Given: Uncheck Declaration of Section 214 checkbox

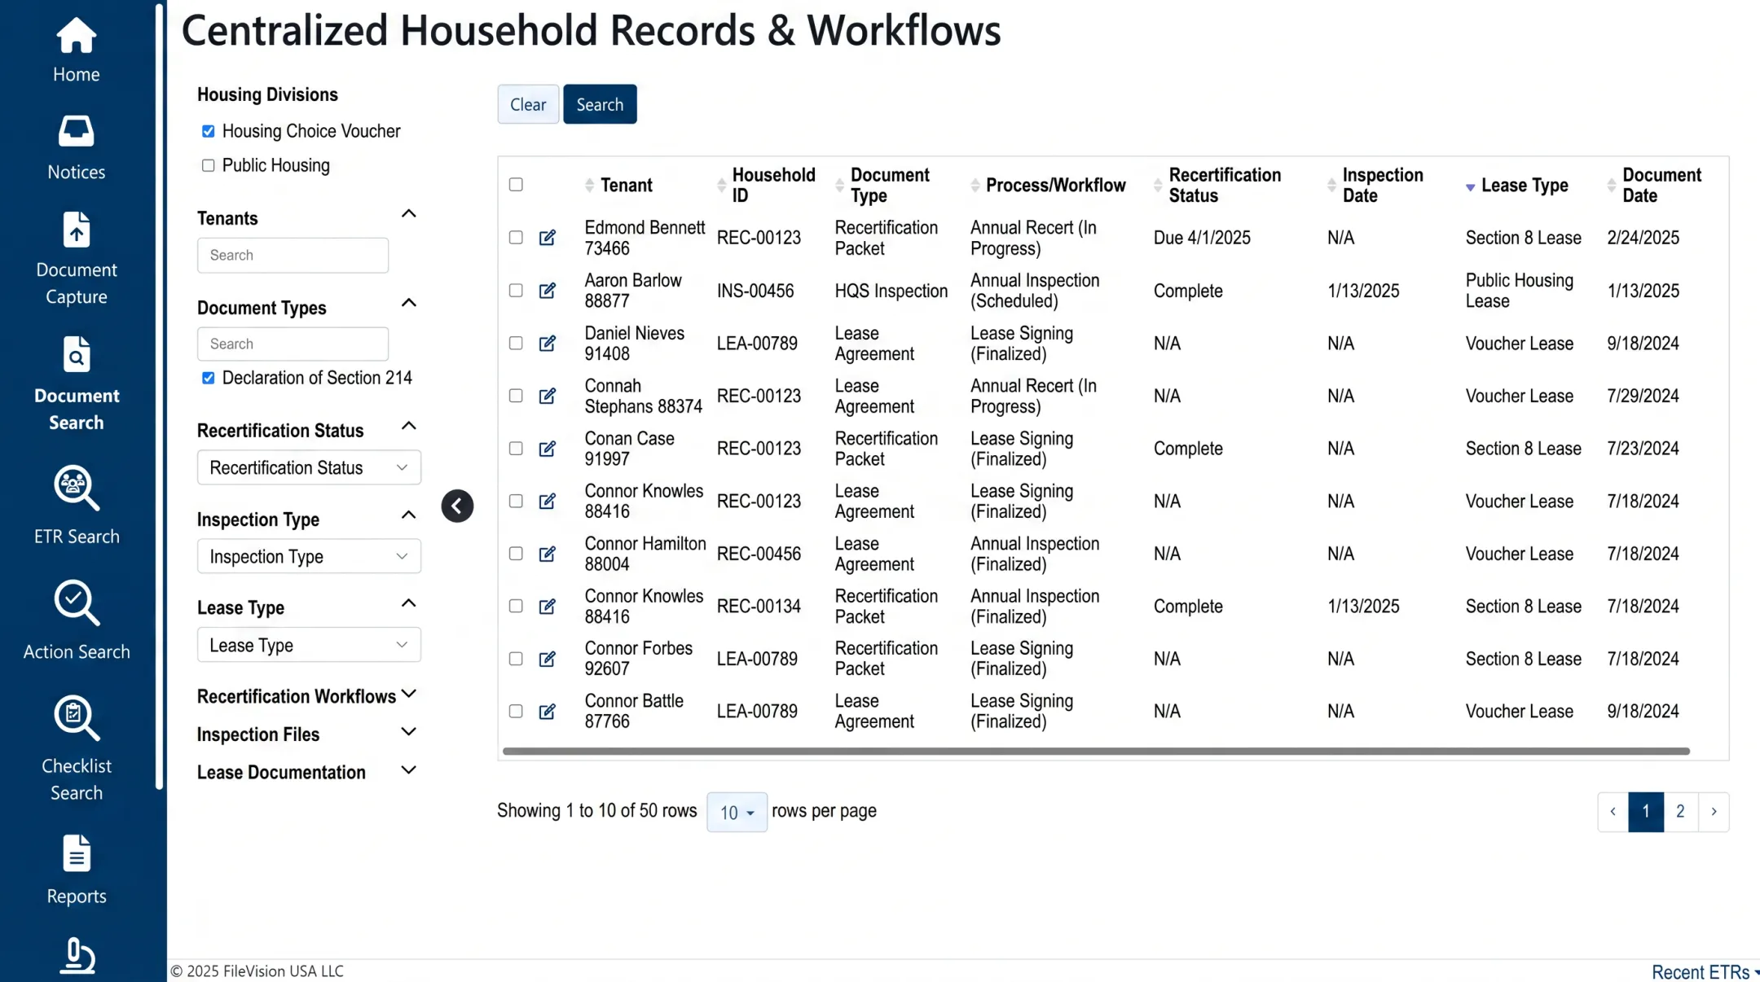Looking at the screenshot, I should tap(209, 378).
